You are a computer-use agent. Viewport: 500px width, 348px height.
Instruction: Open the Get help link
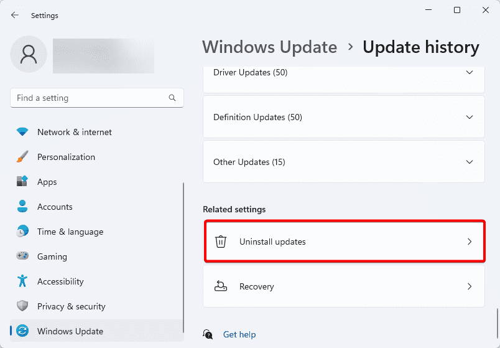239,334
